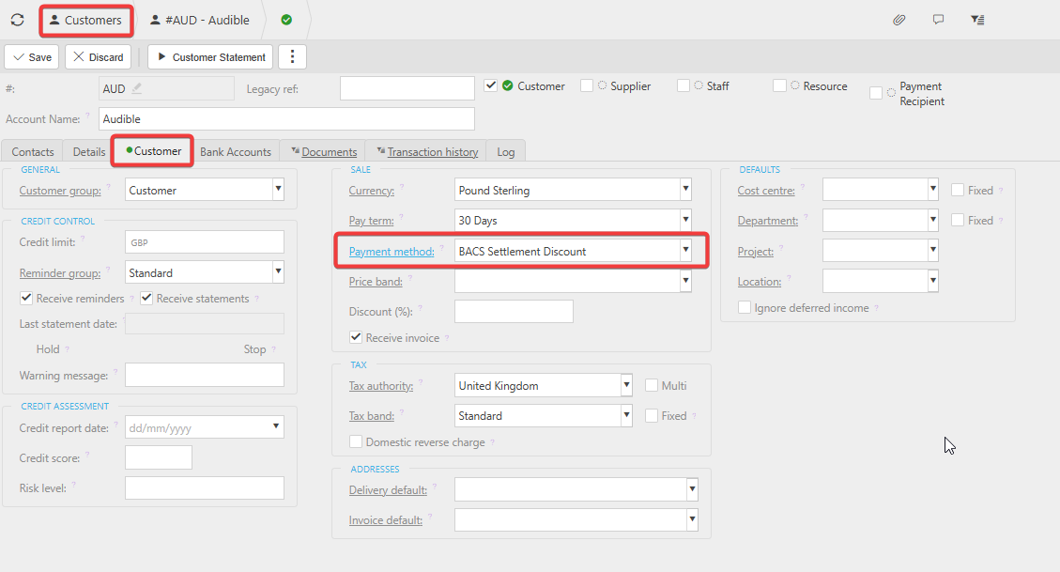Click the help icon next to Ignore deferred income
The image size is (1060, 572).
[x=876, y=308]
